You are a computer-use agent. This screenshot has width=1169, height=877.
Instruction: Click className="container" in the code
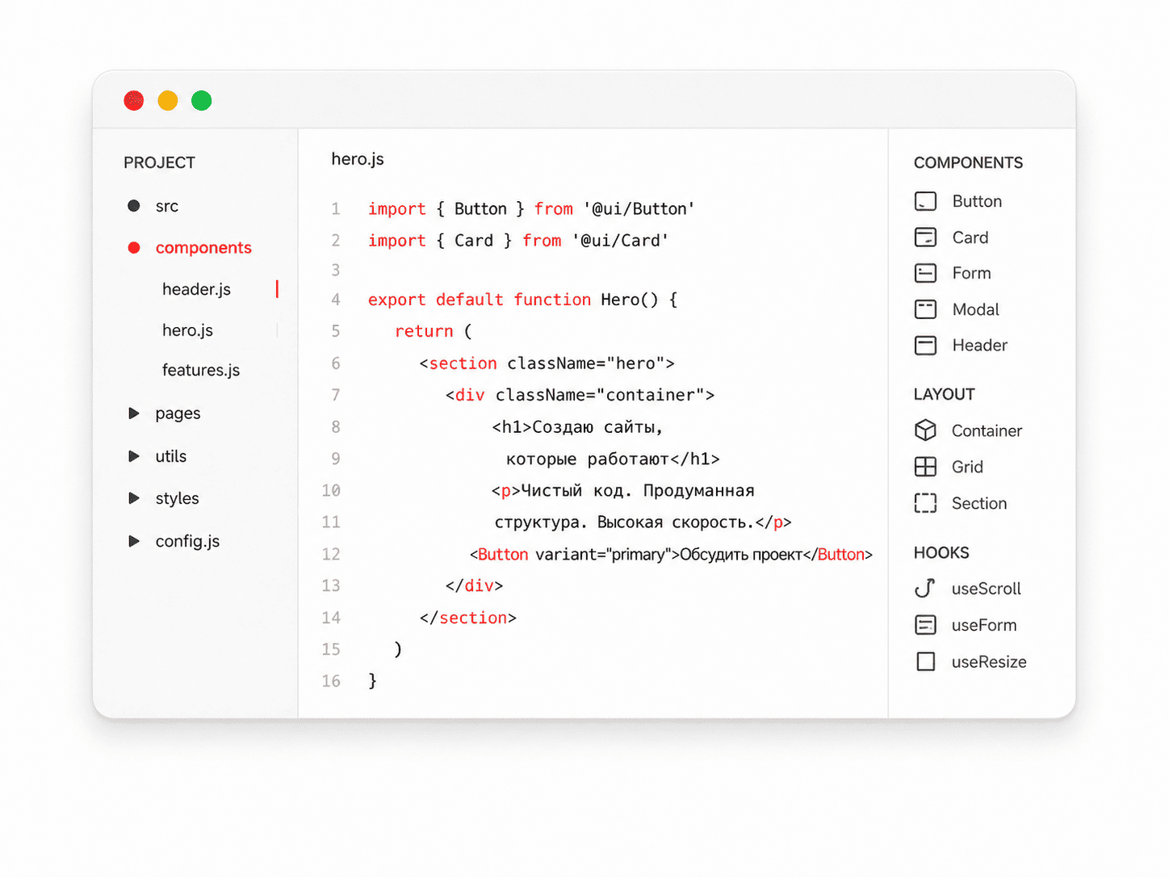[x=601, y=395]
